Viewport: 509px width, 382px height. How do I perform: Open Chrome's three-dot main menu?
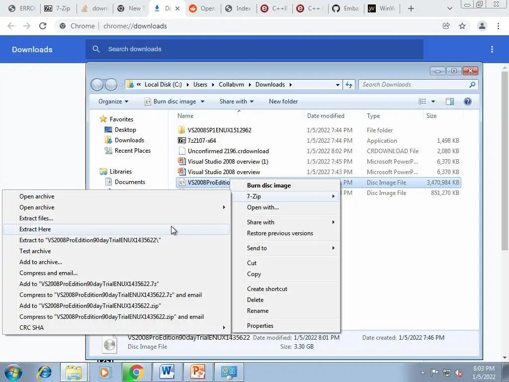pos(498,26)
